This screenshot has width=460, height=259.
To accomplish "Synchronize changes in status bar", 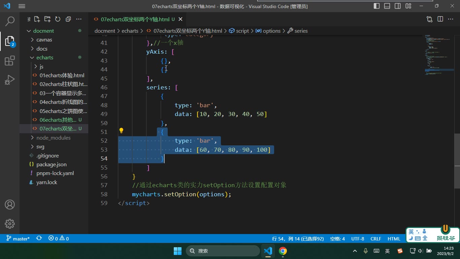I will (39, 238).
